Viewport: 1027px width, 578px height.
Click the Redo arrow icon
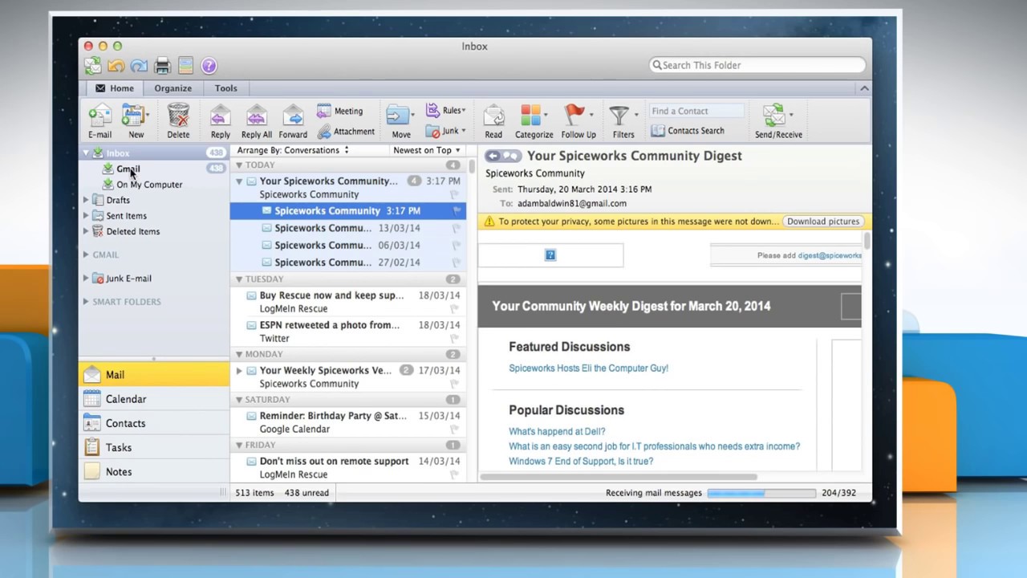pyautogui.click(x=139, y=66)
